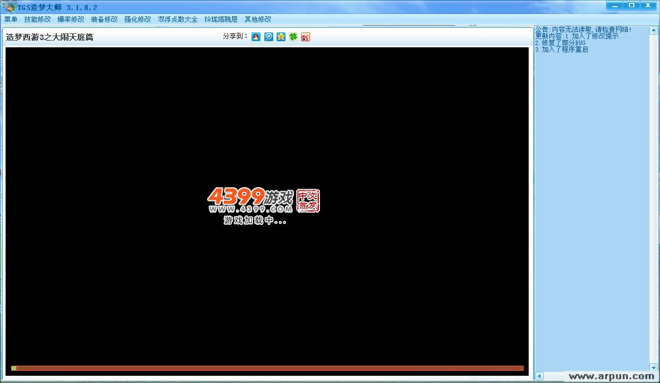Click the 造梦西游3之大闹天庭篇 title

click(x=50, y=37)
